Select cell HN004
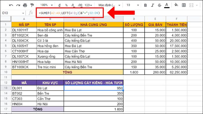The height and width of the screenshot is (114, 203). (x=24, y=104)
